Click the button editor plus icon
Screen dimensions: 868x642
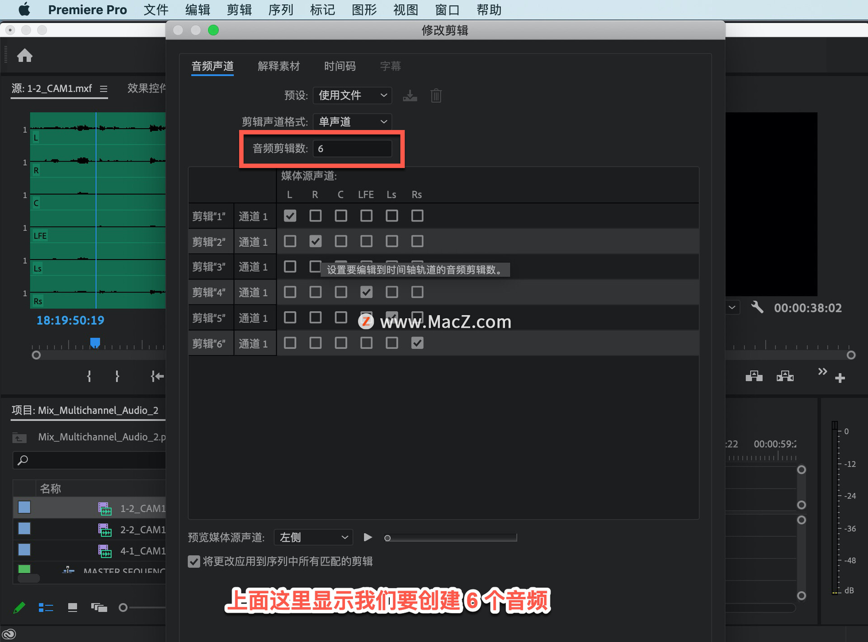pos(840,378)
